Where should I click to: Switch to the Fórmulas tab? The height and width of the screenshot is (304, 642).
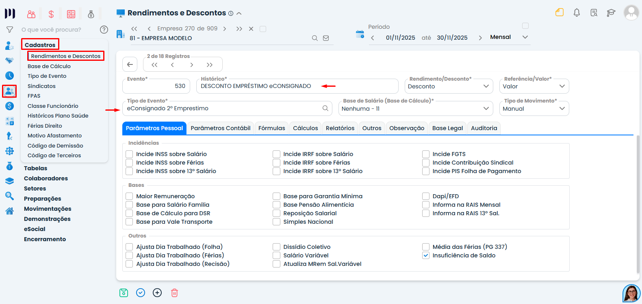coord(271,128)
